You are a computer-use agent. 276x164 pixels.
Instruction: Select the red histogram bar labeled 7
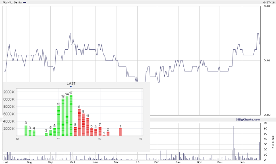[x=100, y=132]
